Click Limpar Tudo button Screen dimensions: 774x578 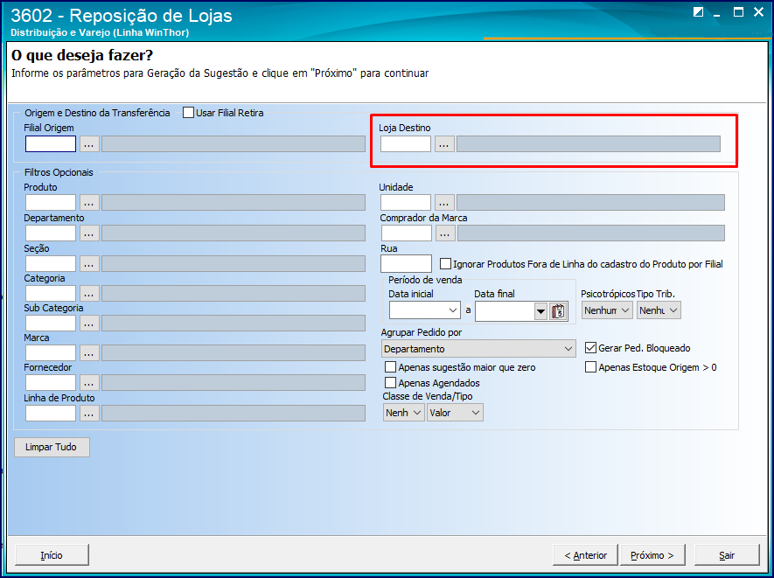(x=52, y=447)
